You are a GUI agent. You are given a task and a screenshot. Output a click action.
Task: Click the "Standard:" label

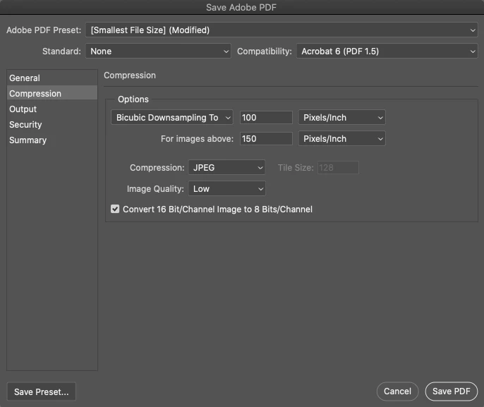tap(61, 51)
